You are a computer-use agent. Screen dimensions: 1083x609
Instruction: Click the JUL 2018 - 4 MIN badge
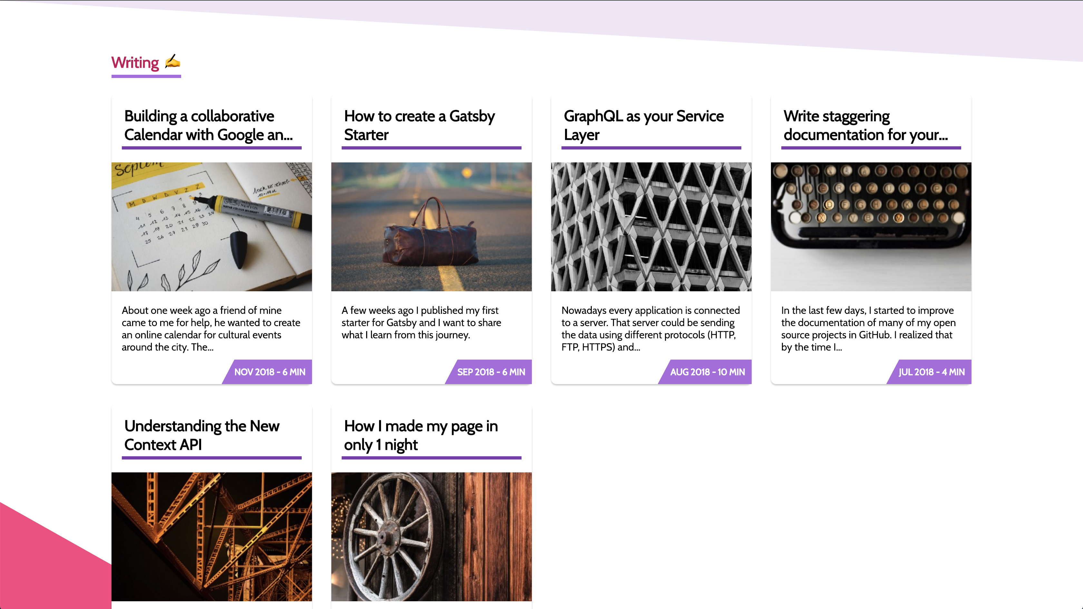coord(931,372)
